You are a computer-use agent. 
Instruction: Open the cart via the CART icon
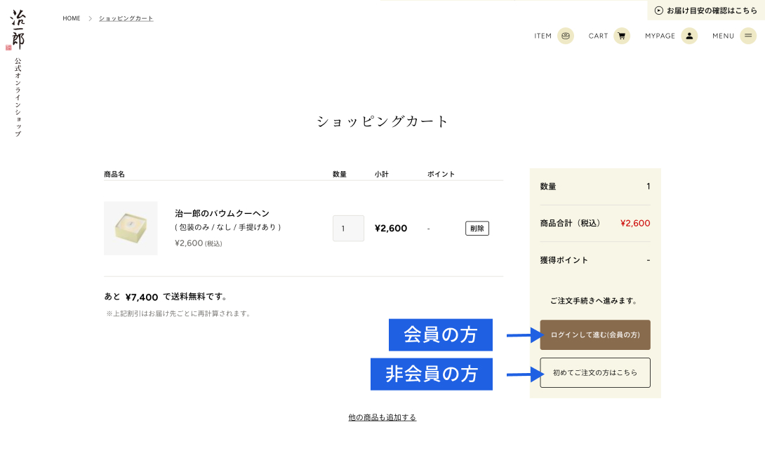pyautogui.click(x=621, y=36)
